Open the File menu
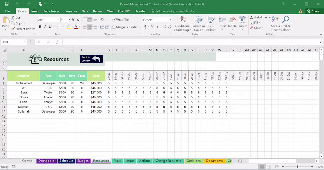This screenshot has height=170, width=324. point(7,11)
